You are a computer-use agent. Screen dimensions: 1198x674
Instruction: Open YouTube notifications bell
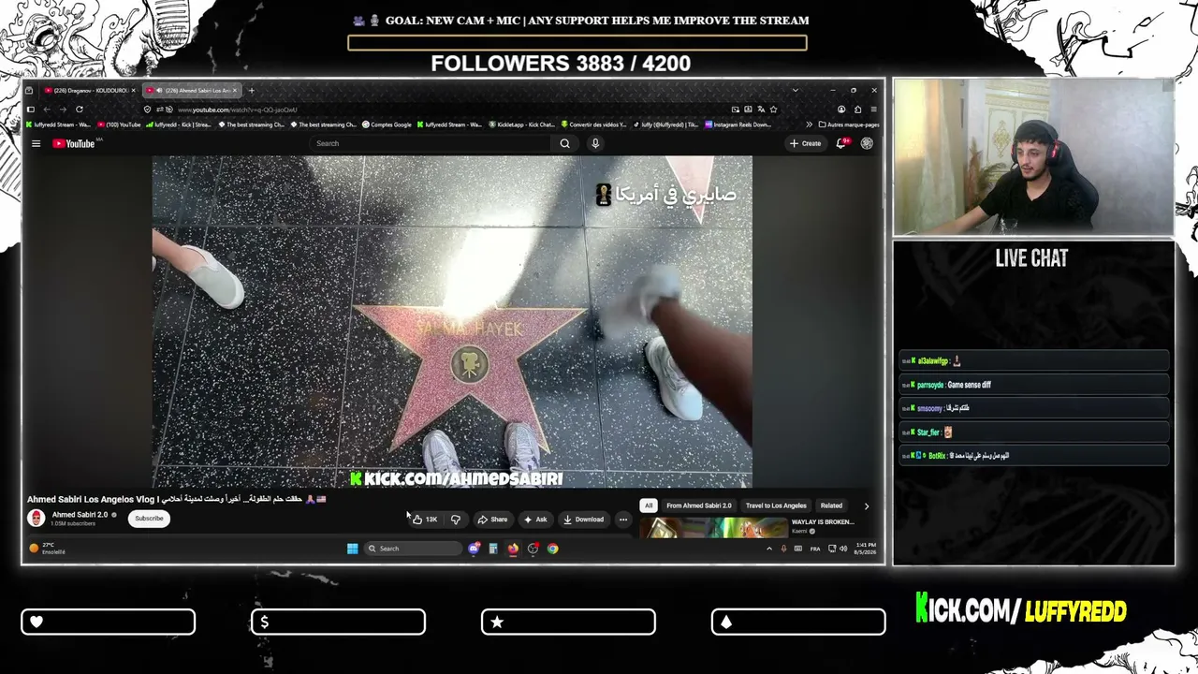click(841, 143)
